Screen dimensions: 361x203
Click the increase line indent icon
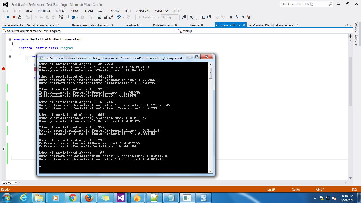coord(209,17)
